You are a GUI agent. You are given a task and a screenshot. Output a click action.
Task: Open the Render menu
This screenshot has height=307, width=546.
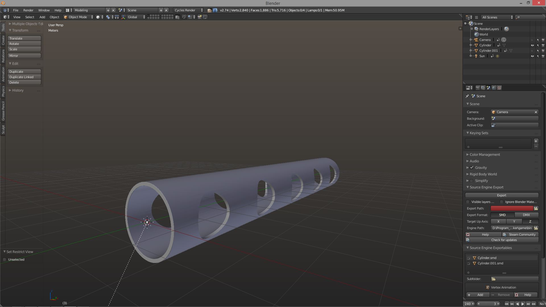28,10
